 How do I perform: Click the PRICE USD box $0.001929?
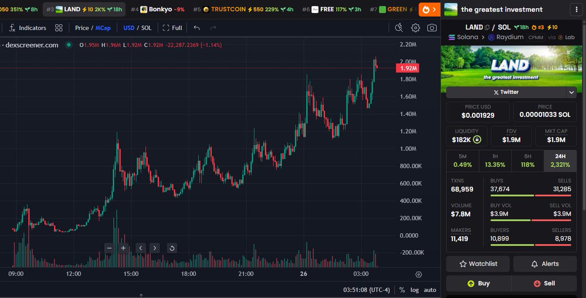pos(478,112)
